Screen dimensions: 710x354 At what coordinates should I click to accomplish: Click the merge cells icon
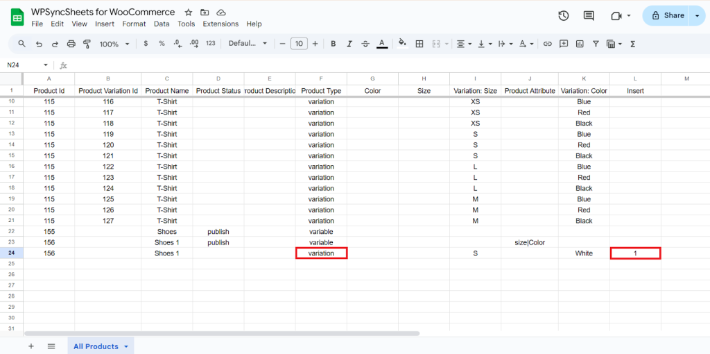point(437,44)
